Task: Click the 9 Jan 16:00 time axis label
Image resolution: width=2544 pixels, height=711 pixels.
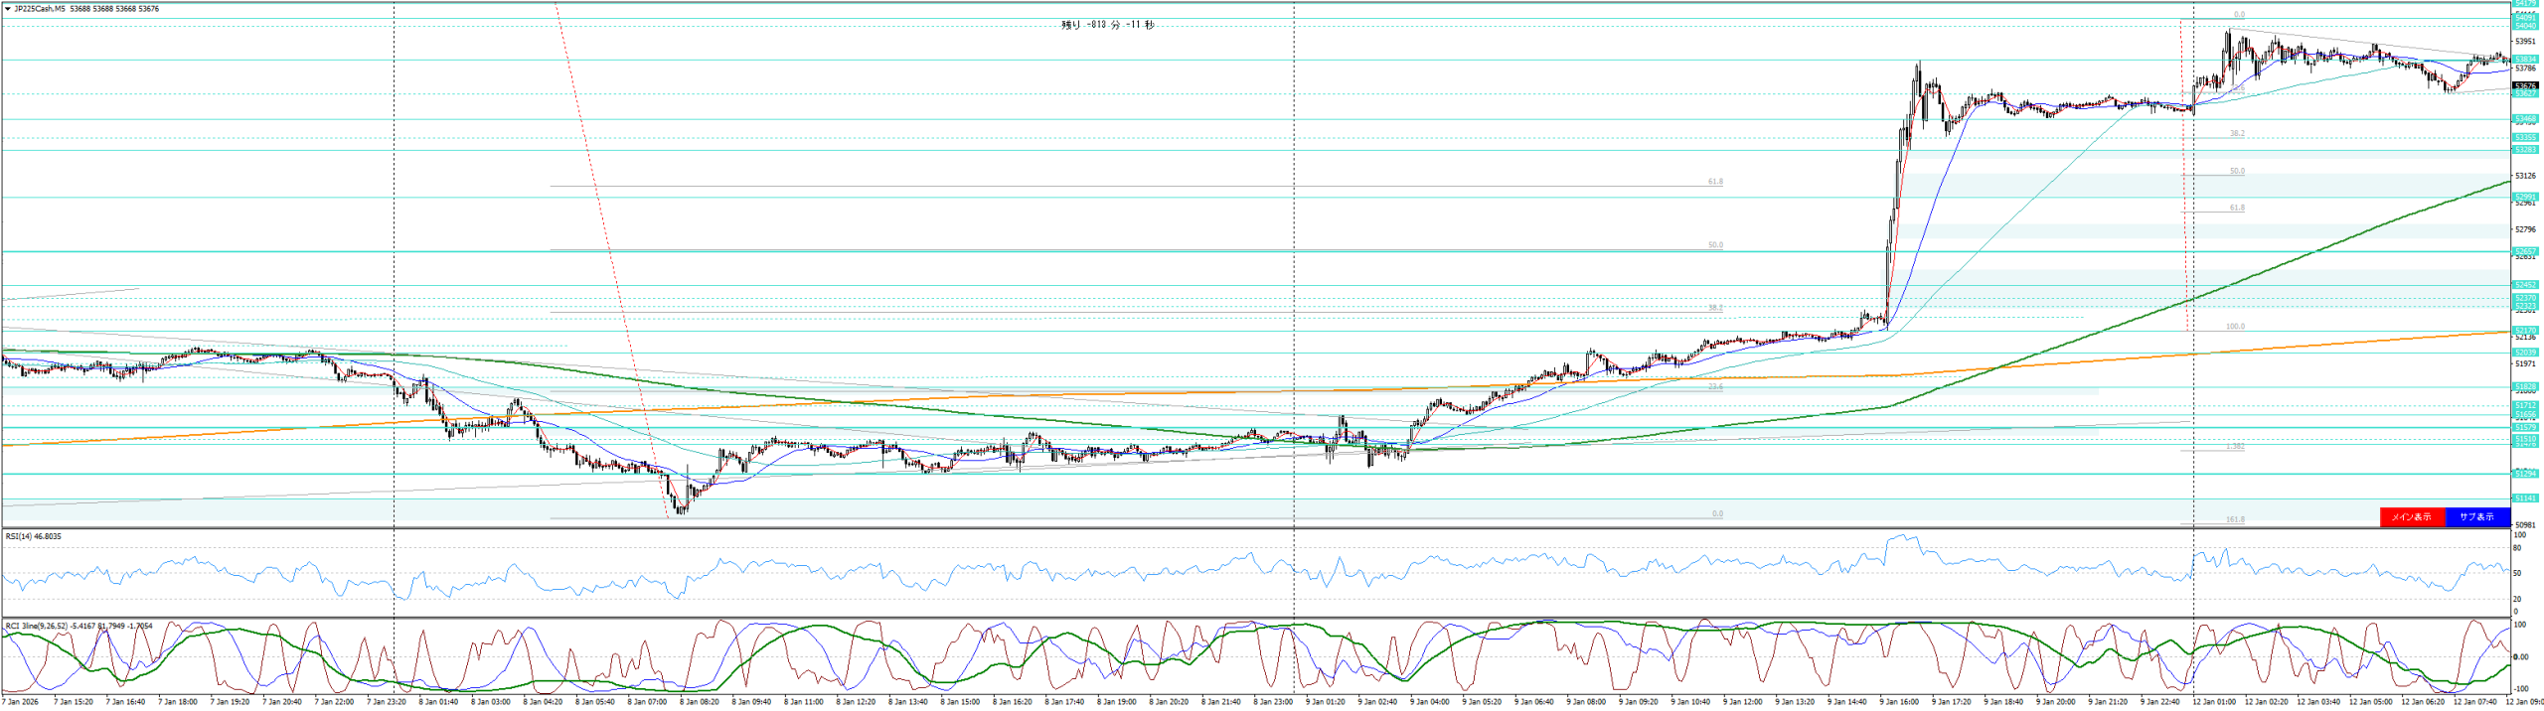Action: pyautogui.click(x=1901, y=702)
